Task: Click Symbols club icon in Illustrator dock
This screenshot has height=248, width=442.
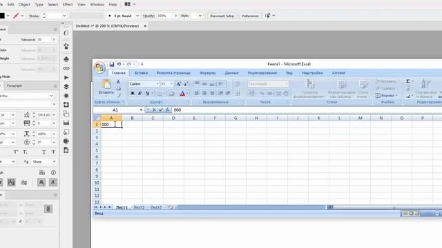Action: pyautogui.click(x=66, y=59)
